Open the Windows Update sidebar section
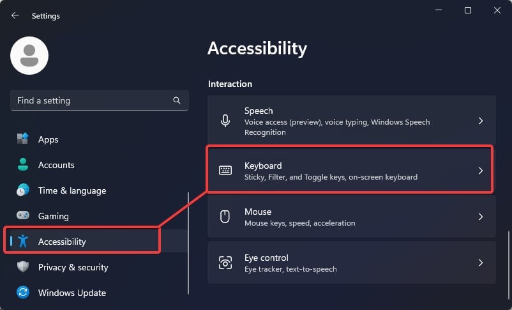 coord(72,293)
